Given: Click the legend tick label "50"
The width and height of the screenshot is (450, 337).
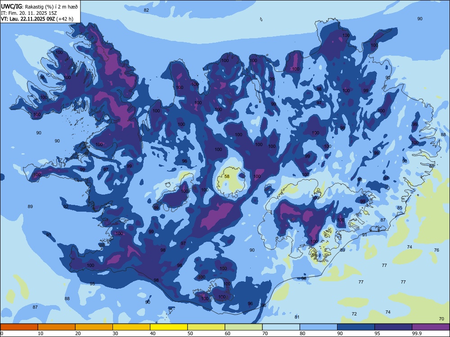Looking at the screenshot, I should (190, 333).
